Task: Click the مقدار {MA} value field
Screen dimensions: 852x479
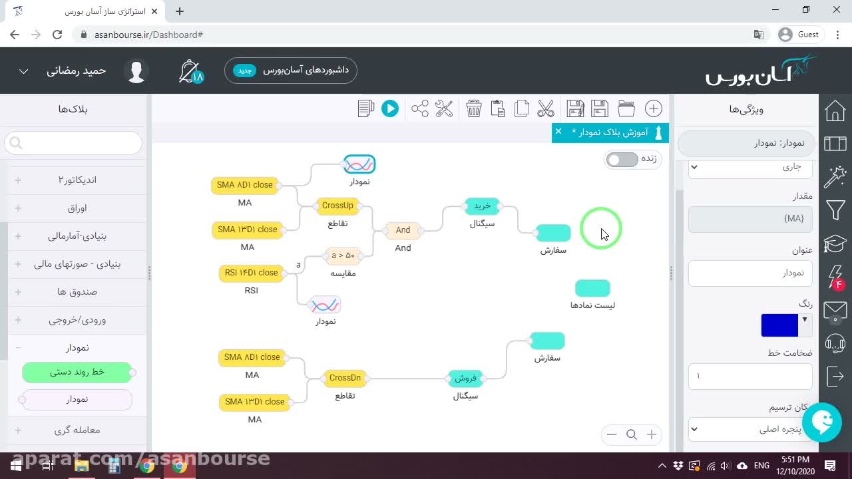Action: tap(750, 219)
